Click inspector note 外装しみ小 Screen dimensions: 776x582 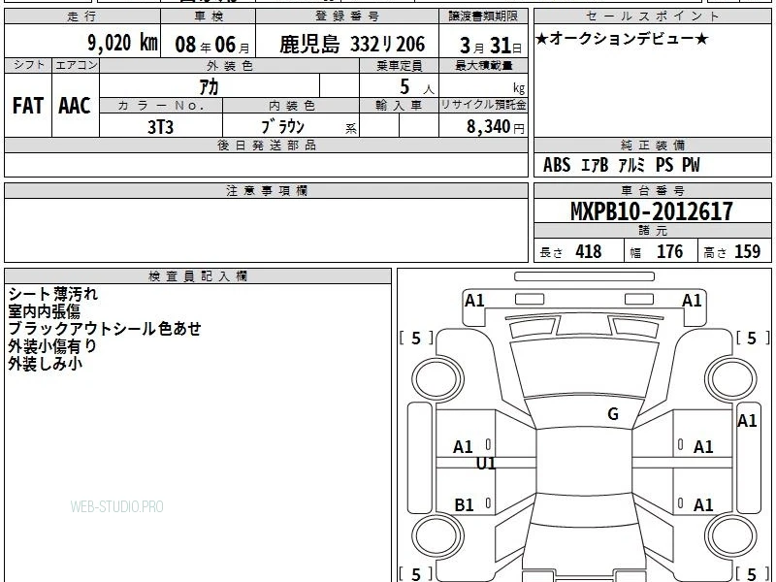click(x=45, y=363)
